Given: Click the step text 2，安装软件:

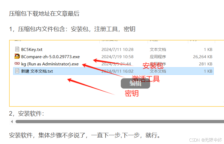Looking at the screenshot, I should tap(27, 114).
